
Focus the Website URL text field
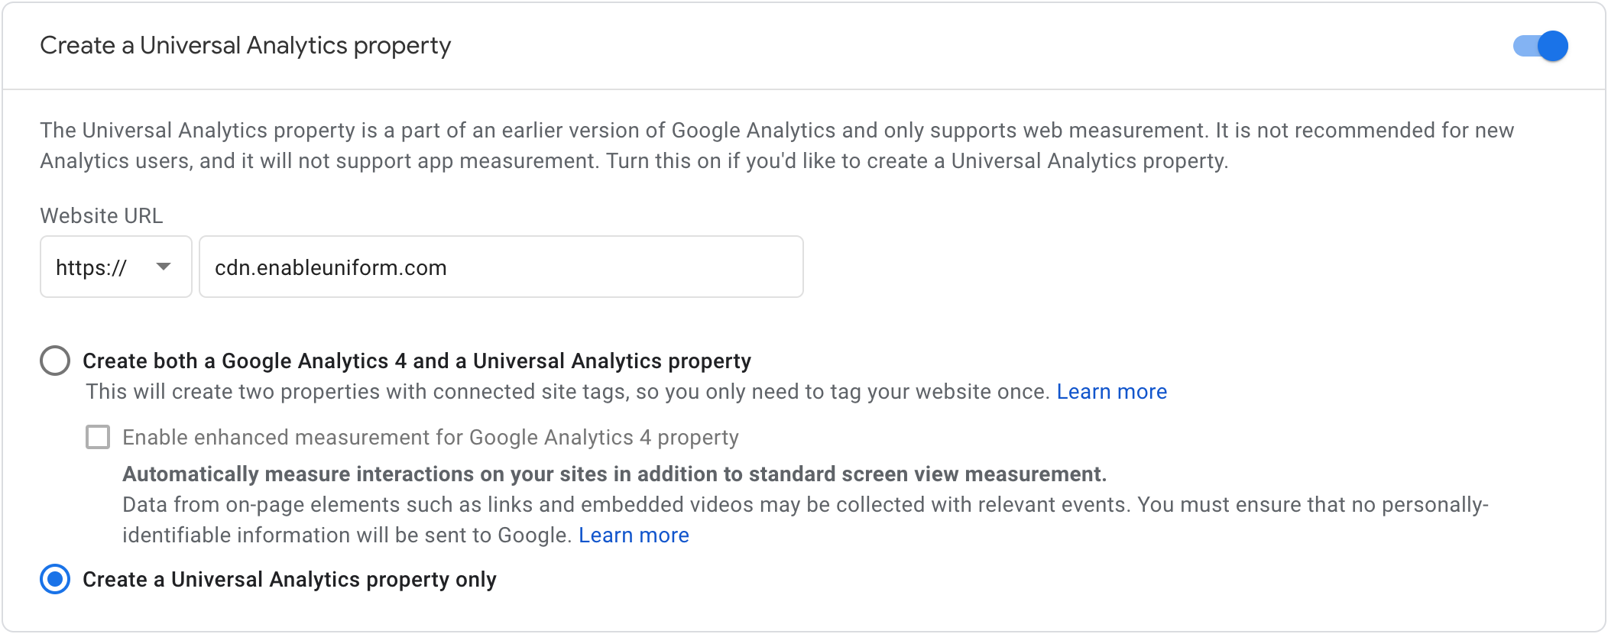click(501, 267)
